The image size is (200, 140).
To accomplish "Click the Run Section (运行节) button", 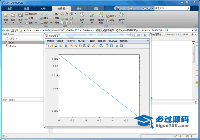I will (111, 16).
